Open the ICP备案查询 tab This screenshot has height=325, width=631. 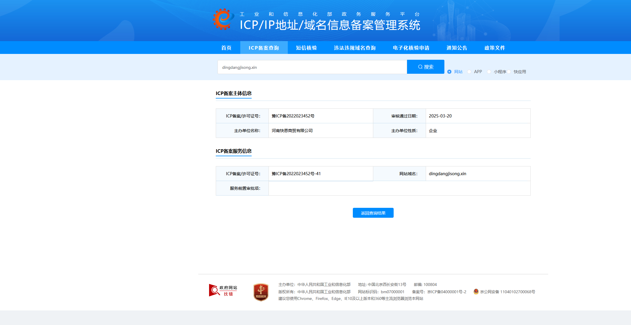pyautogui.click(x=264, y=48)
